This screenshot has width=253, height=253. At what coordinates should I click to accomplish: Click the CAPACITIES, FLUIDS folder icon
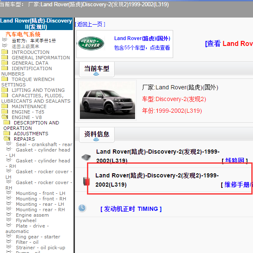(5, 95)
